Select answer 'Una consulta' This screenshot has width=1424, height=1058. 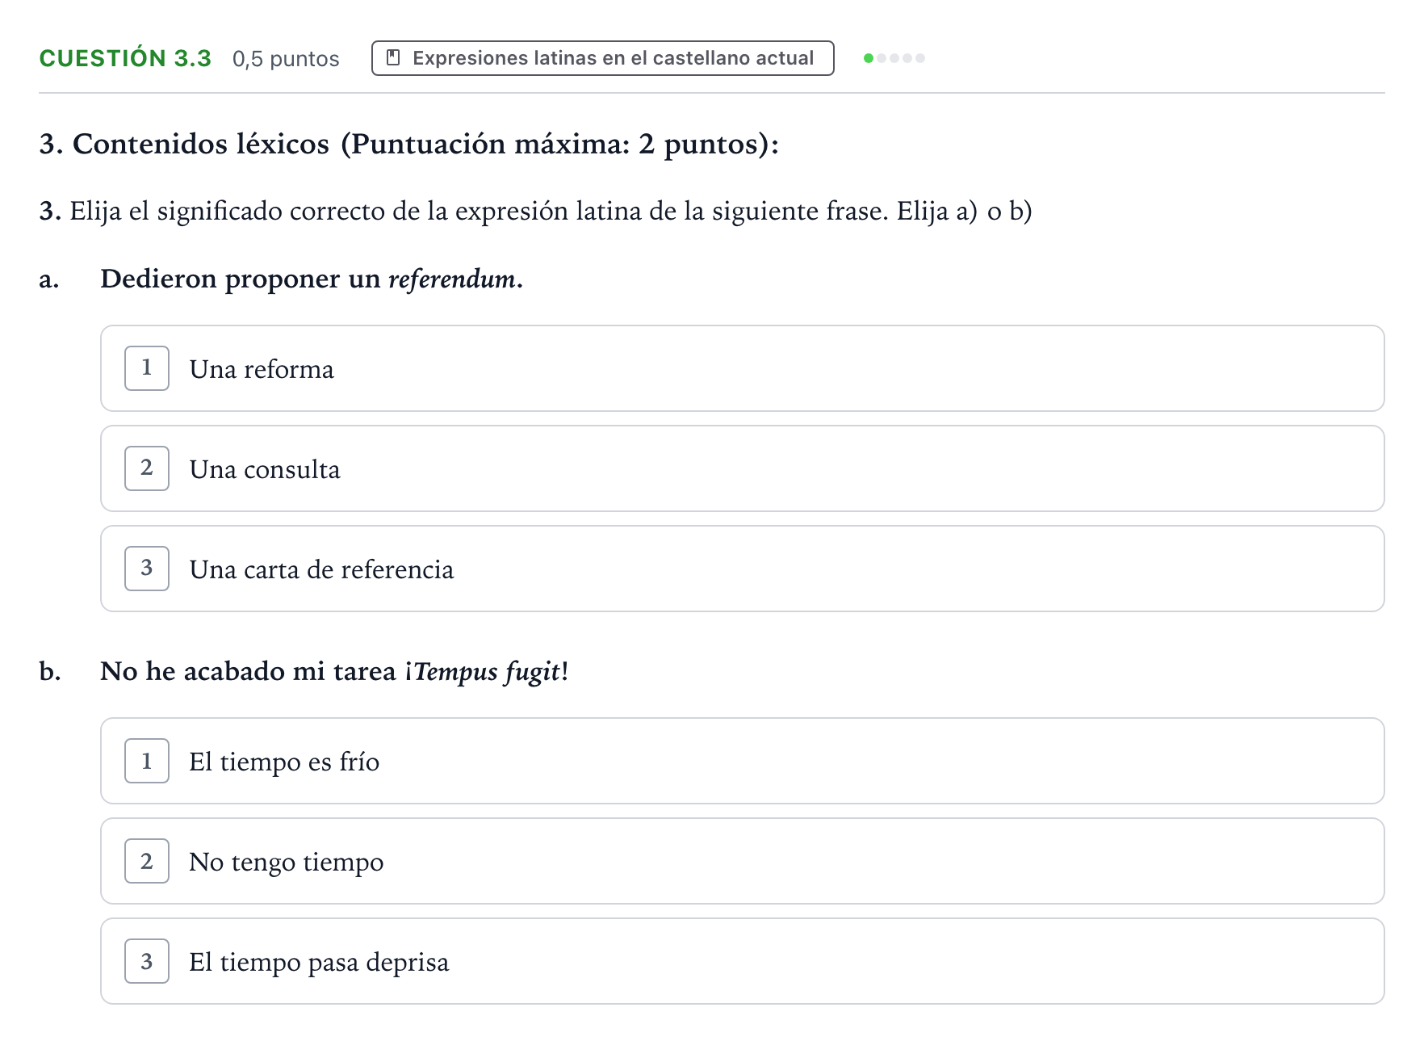tap(742, 468)
